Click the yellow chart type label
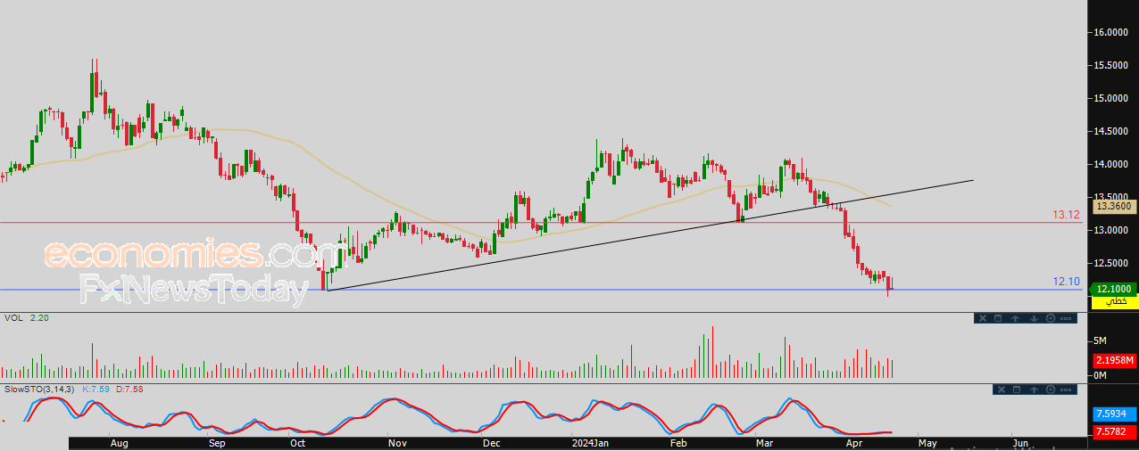Screen dimensions: 1139x451 (1115, 302)
